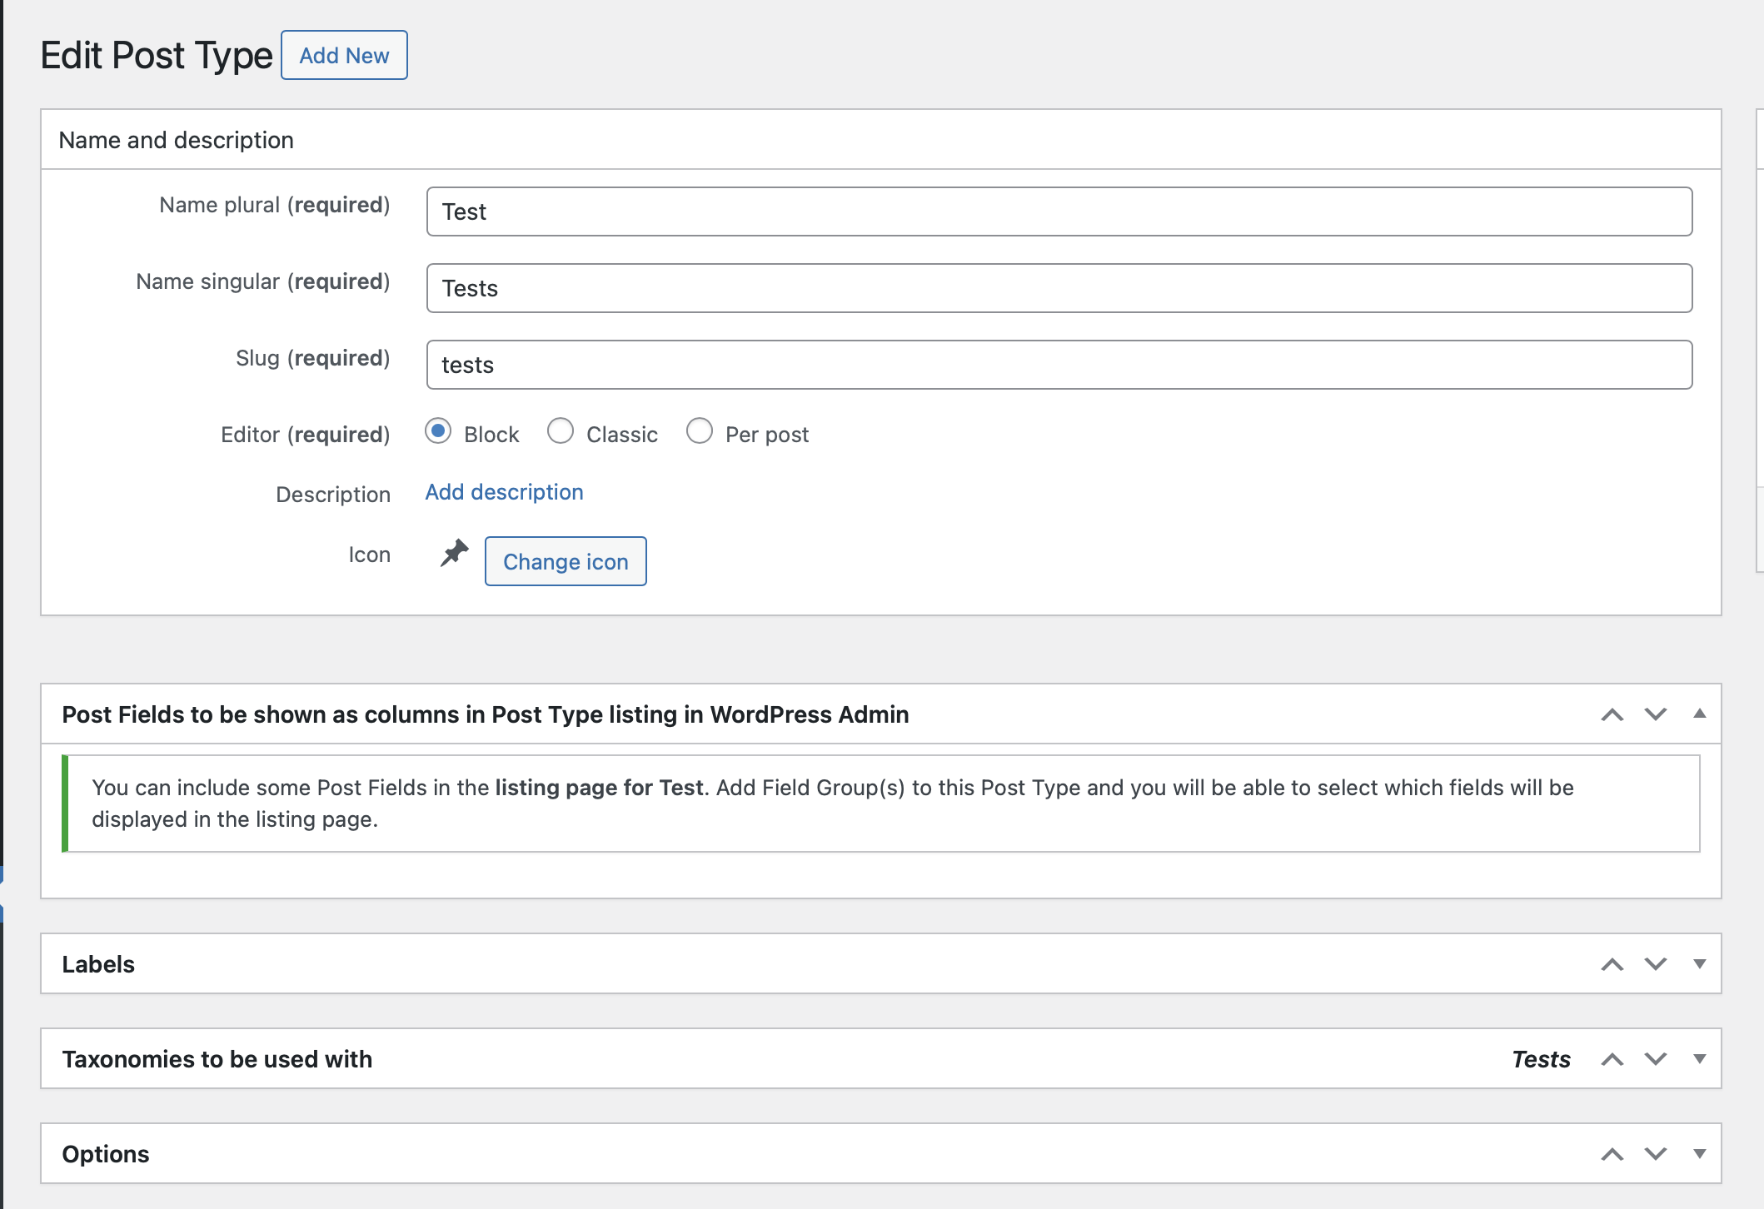Expand Taxonomies panel toggle triangle

point(1700,1059)
